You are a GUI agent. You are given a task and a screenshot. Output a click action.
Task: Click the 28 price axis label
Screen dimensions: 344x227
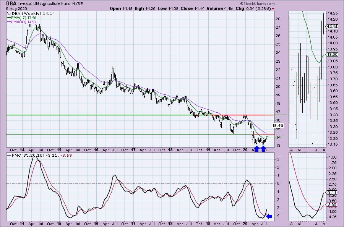pyautogui.click(x=278, y=19)
